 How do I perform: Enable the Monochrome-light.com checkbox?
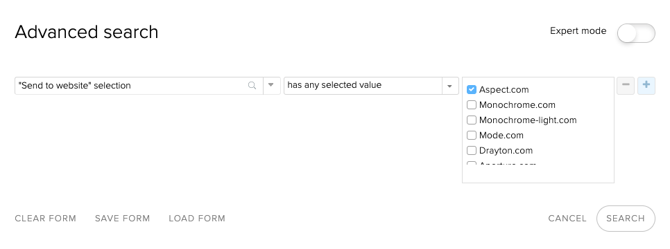pos(472,120)
